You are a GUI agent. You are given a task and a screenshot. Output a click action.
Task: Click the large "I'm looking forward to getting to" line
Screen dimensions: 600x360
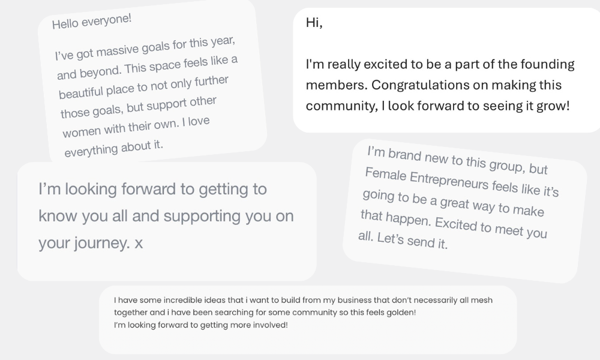(x=153, y=190)
